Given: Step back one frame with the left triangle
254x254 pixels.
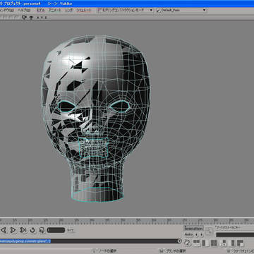Looking at the screenshot, I should (4, 230).
